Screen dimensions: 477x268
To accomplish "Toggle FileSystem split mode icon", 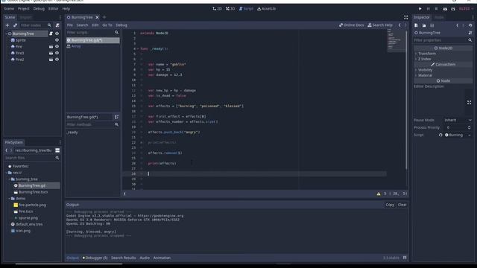I will (57, 150).
